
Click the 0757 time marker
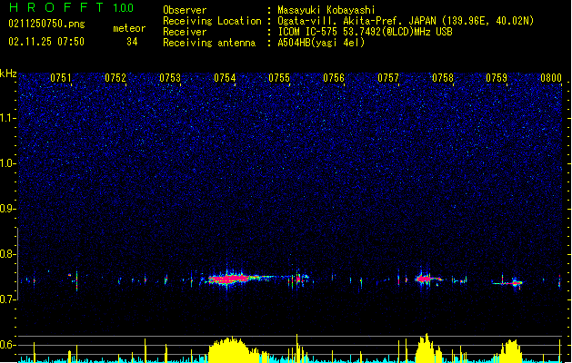(x=388, y=78)
